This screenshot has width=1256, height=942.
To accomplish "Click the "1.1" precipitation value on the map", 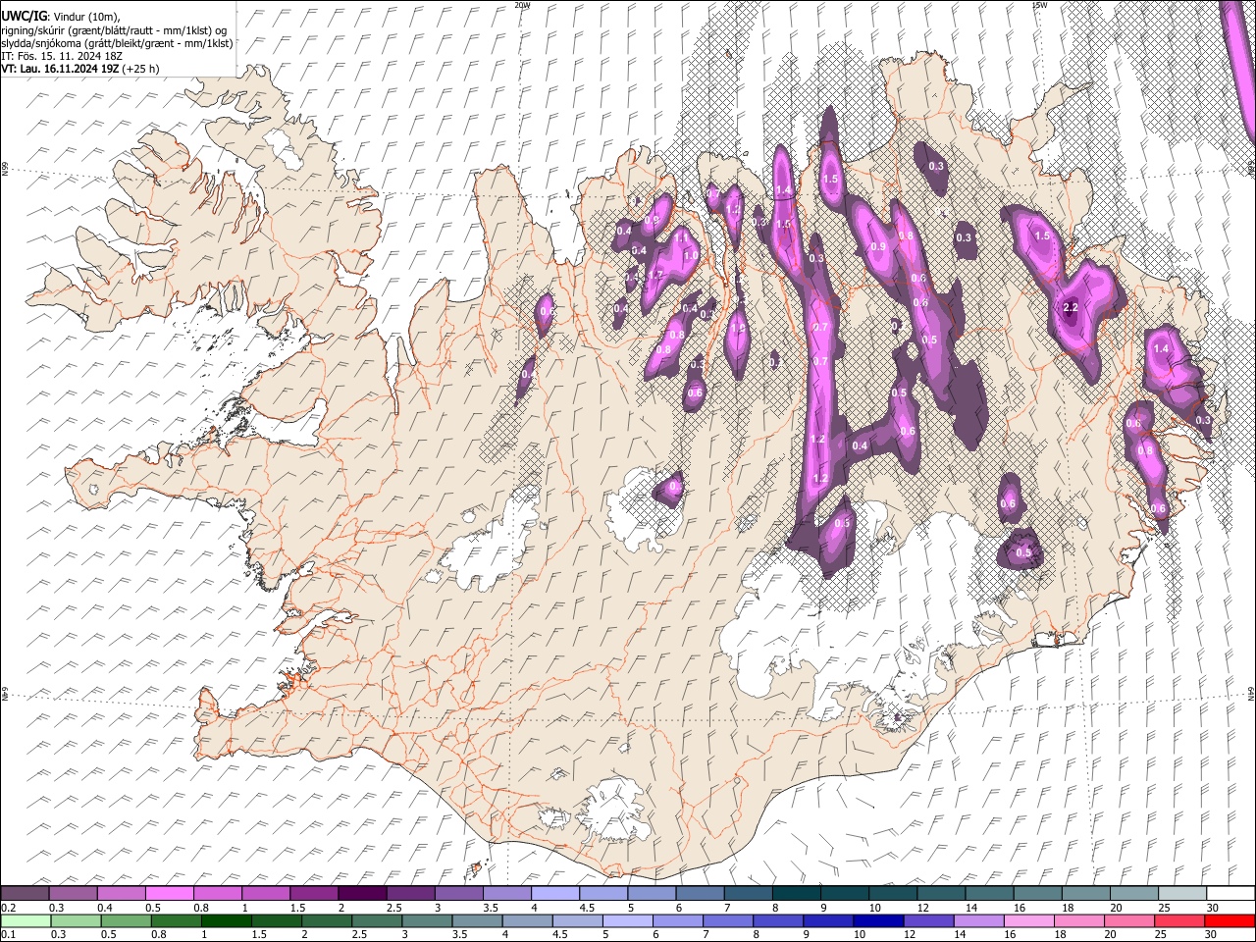I will tap(680, 236).
